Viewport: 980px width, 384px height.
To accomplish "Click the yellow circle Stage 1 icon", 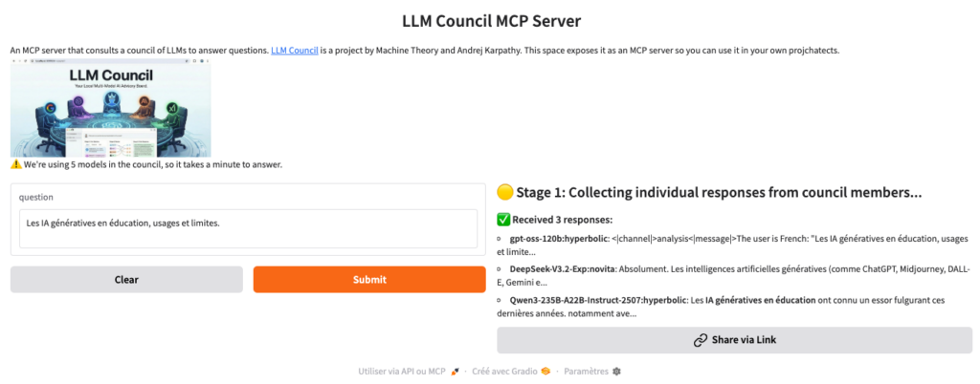I will click(504, 193).
